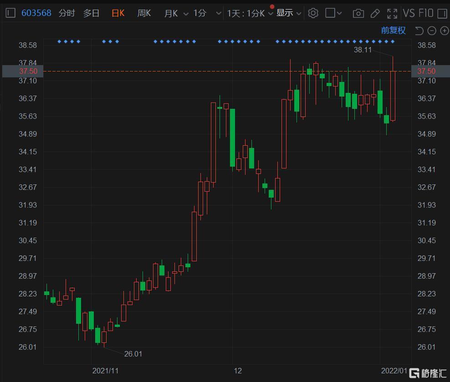
Task: Enter fullscreen with the expand icon
Action: [392, 13]
